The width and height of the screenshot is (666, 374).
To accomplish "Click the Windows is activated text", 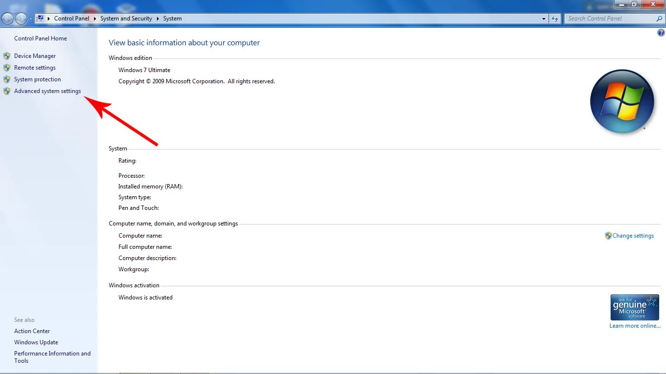I will [x=145, y=298].
